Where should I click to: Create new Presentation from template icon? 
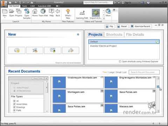coord(71,50)
